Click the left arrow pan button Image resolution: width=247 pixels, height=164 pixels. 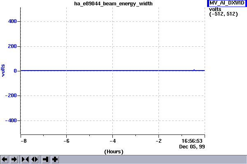point(5,159)
